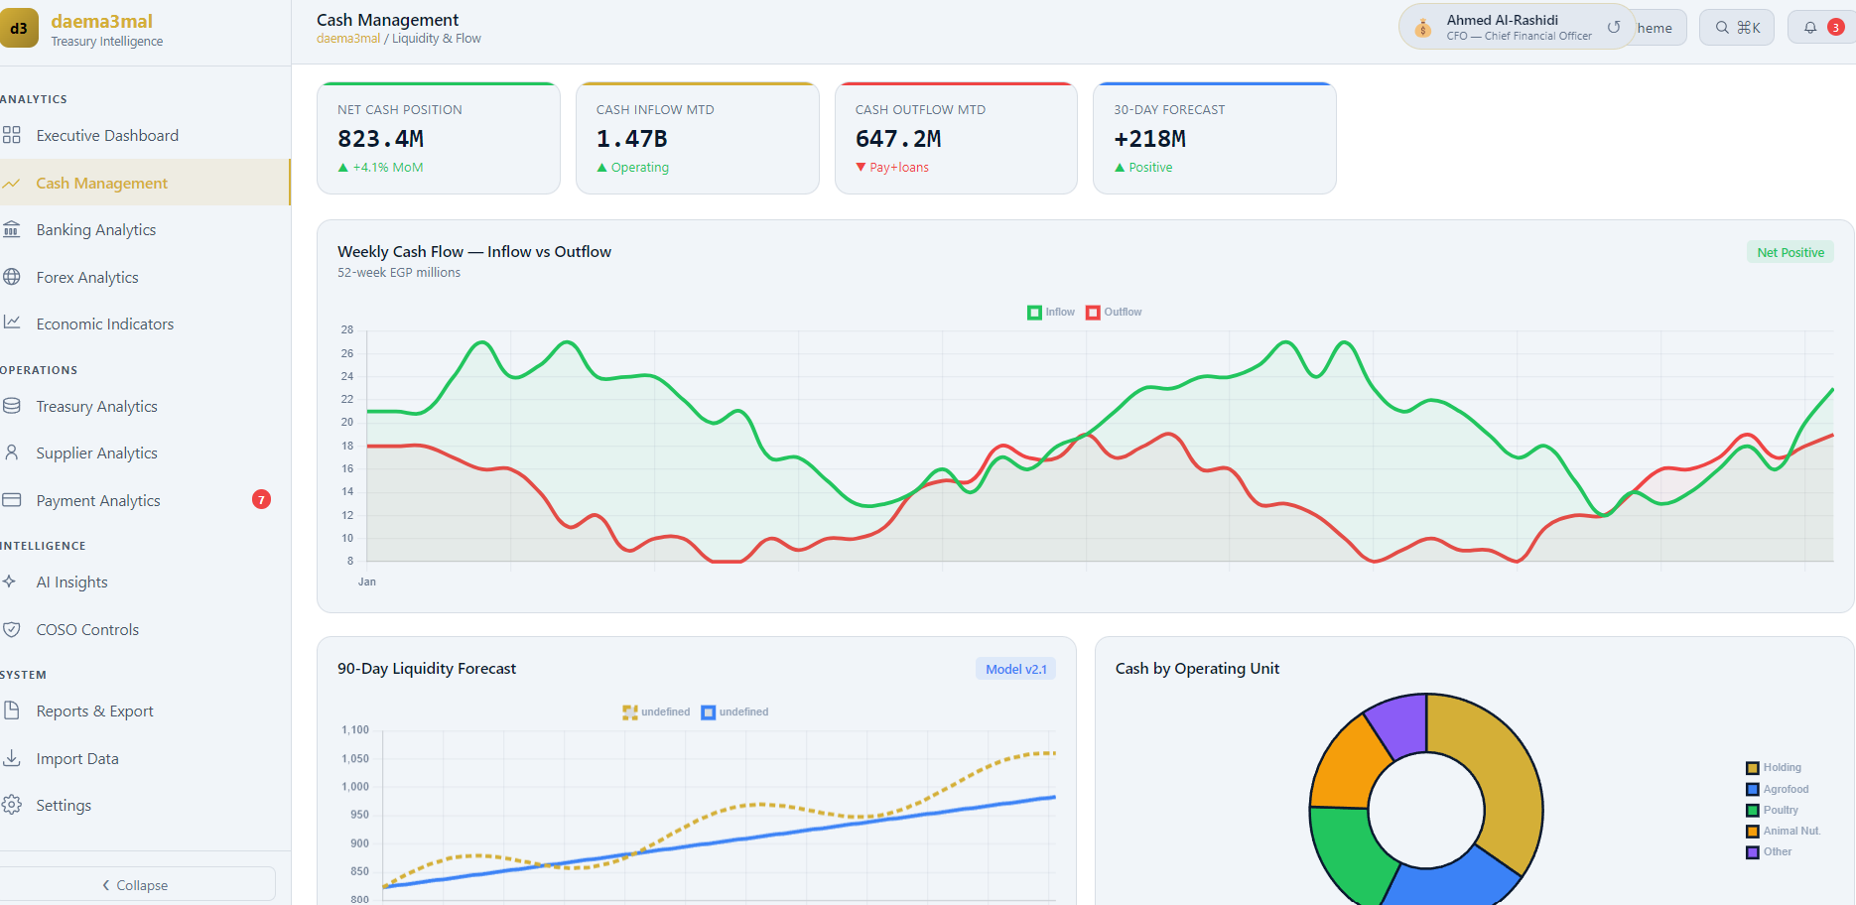The image size is (1856, 905).
Task: Click the Banking Analytics bank icon
Action: (12, 229)
